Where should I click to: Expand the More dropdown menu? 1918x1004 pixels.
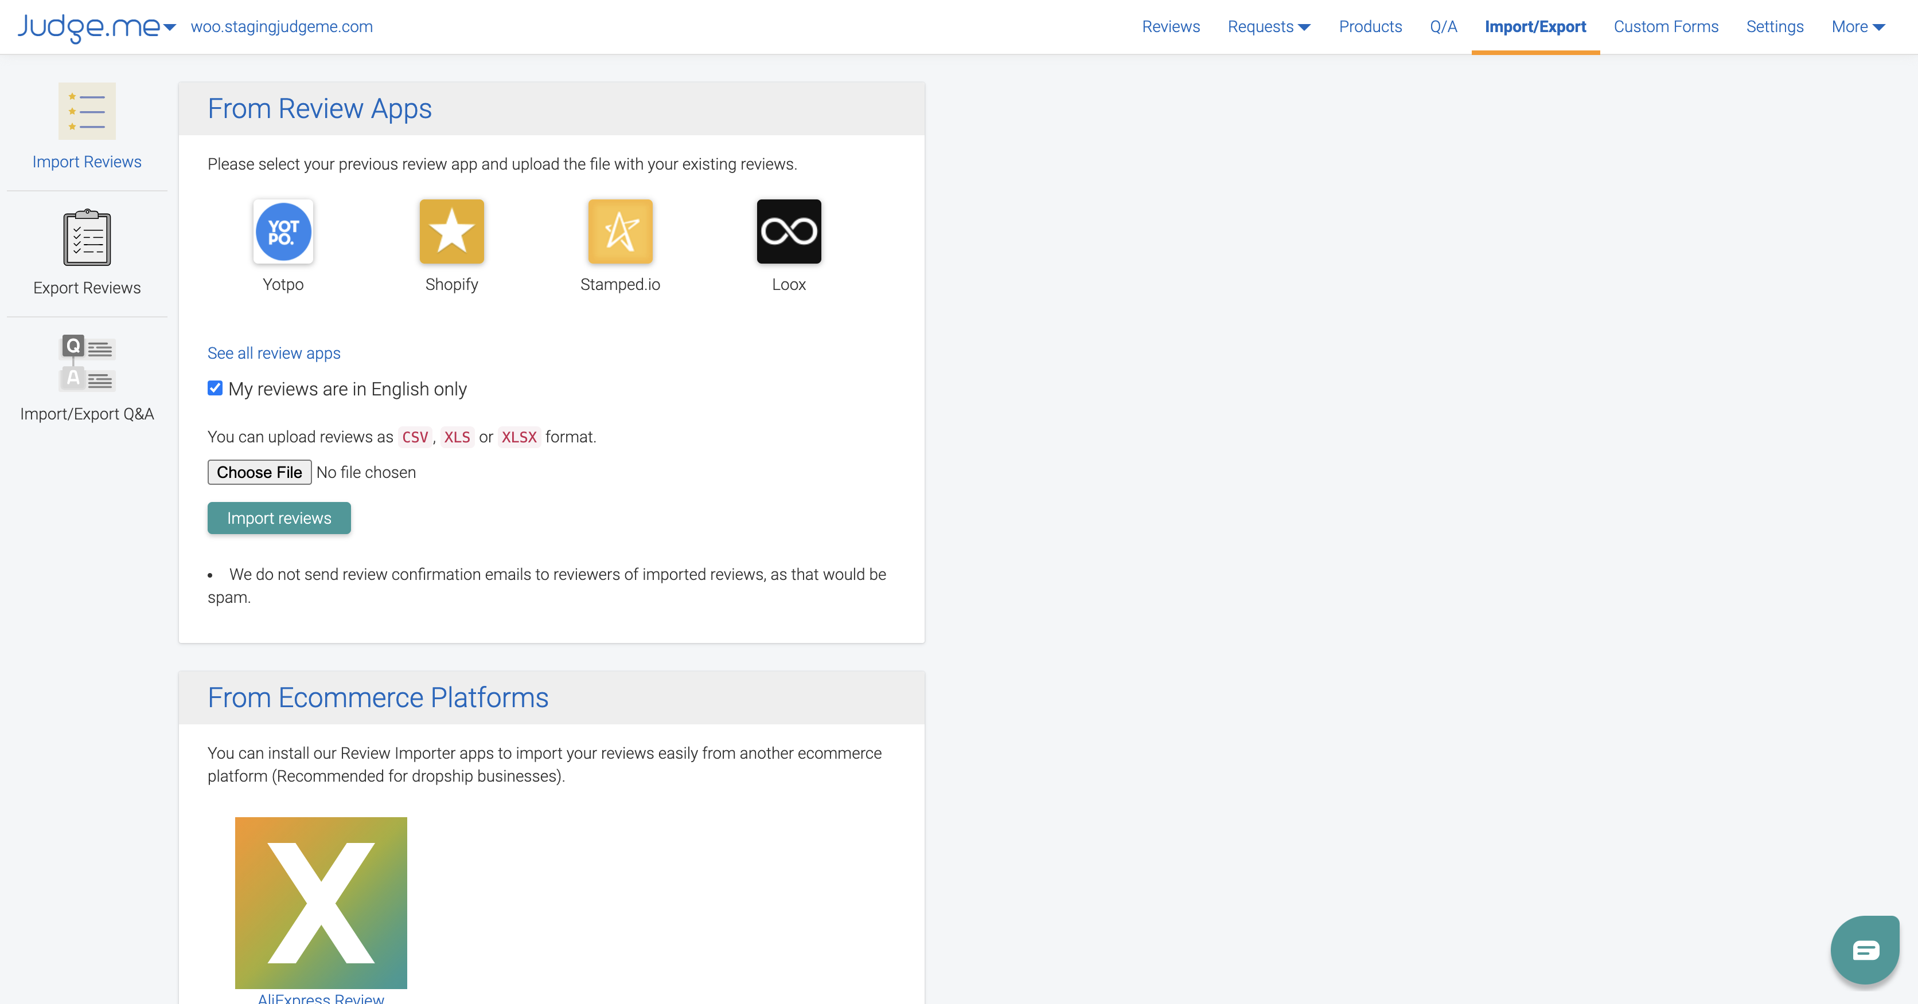click(x=1858, y=27)
